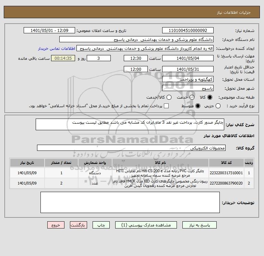Click the request number field 1101004510000092
Screen dimensions: 264x256
coord(188,31)
